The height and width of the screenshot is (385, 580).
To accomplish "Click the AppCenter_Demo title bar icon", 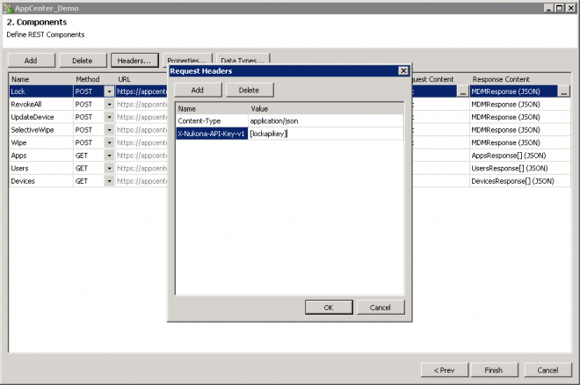I will coord(8,8).
